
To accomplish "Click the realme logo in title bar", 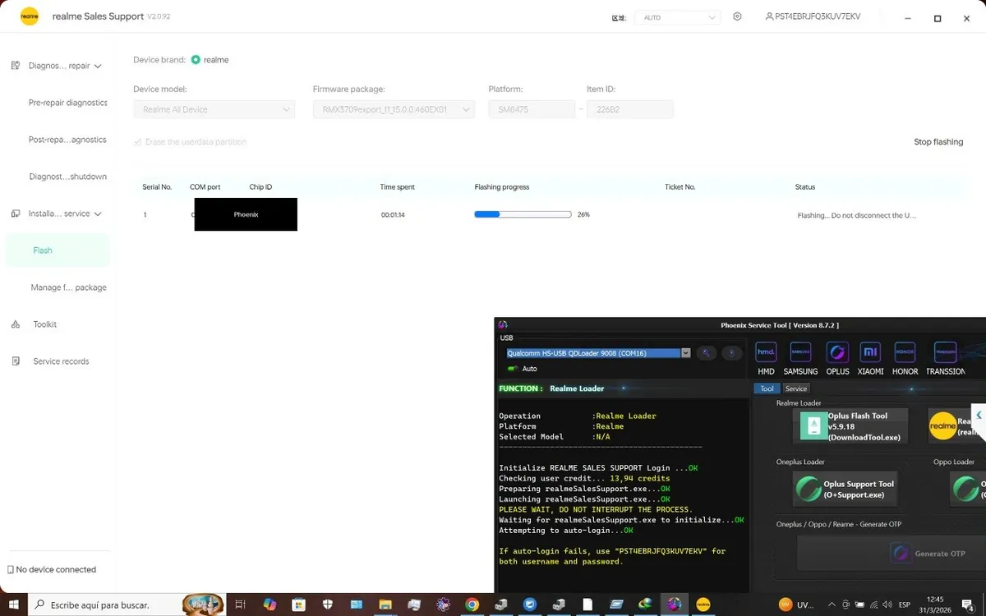I will point(30,16).
